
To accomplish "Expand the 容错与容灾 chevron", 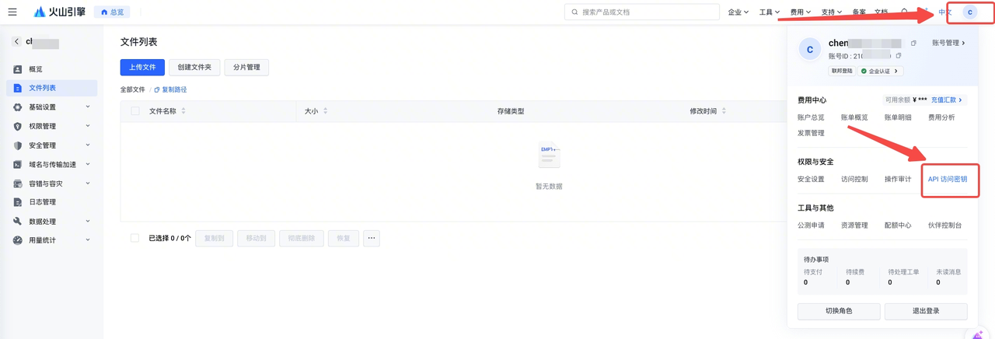I will [x=88, y=183].
